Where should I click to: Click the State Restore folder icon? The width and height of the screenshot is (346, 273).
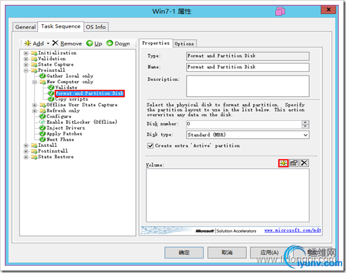click(x=34, y=157)
